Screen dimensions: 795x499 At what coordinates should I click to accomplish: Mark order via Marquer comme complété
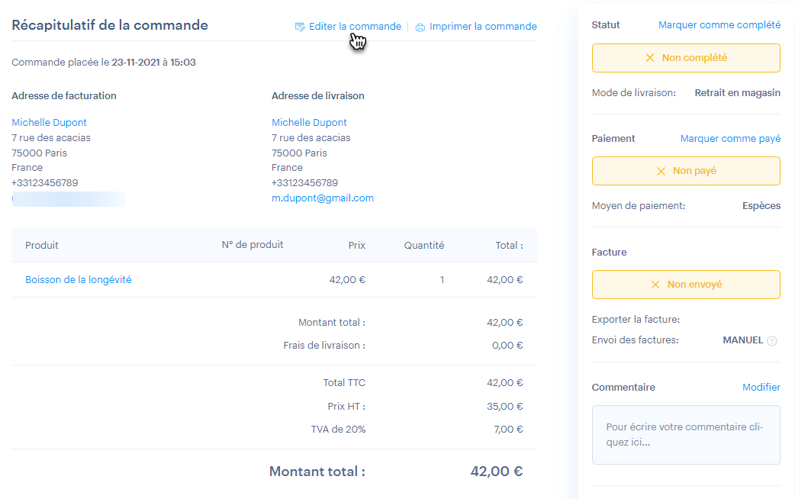pyautogui.click(x=719, y=25)
